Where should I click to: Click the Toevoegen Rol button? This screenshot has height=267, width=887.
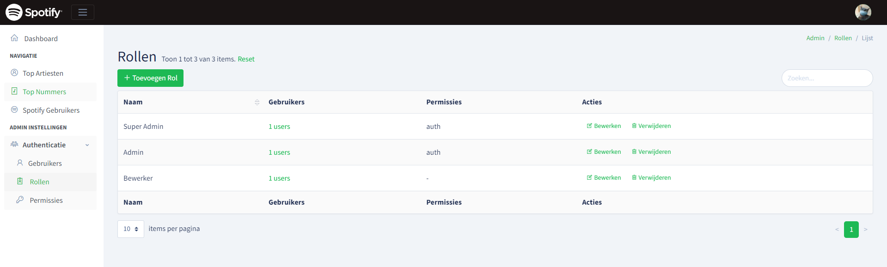coord(150,78)
